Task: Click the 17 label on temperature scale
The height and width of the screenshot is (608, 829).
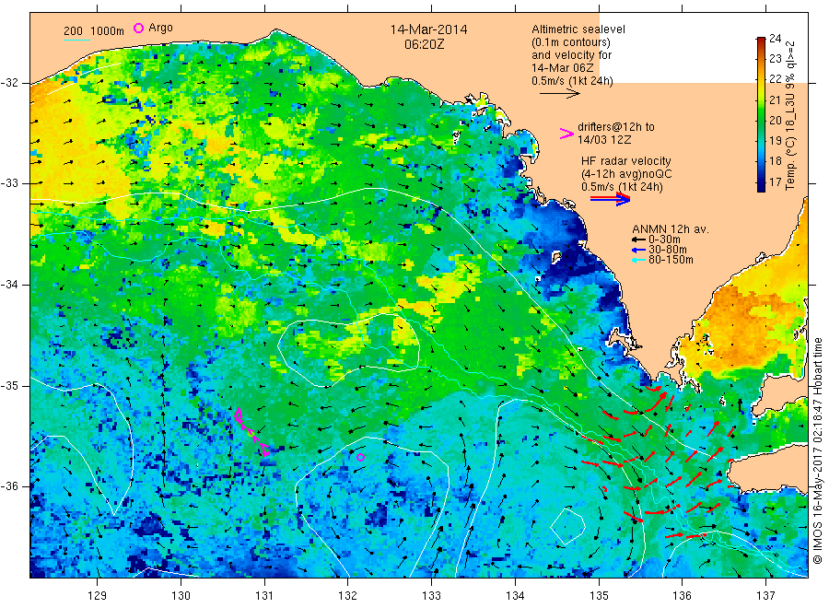Action: pyautogui.click(x=775, y=181)
